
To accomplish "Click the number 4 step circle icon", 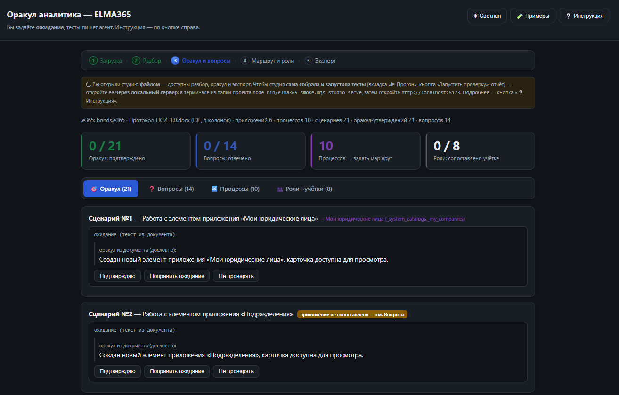I will click(245, 61).
